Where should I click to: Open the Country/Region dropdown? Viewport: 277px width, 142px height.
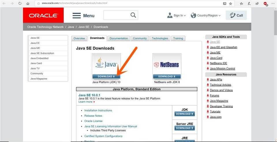[x=206, y=15]
